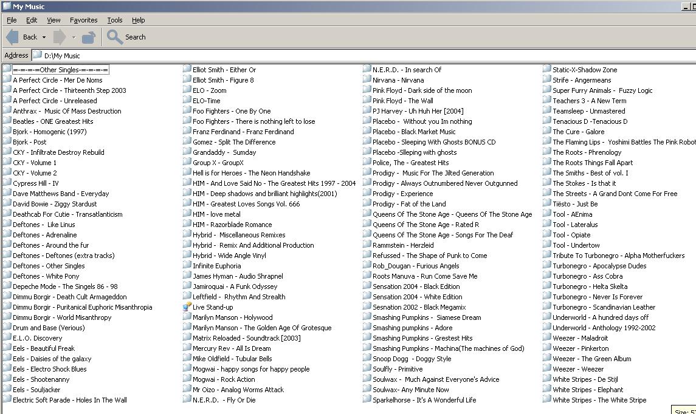Select White Stripes - Elephant
The image size is (696, 414).
coord(588,390)
